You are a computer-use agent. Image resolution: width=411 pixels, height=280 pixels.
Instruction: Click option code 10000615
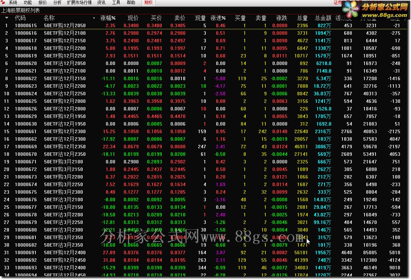click(26, 25)
